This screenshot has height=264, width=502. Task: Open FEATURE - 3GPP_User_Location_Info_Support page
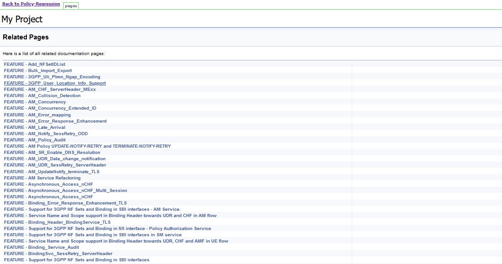click(55, 83)
